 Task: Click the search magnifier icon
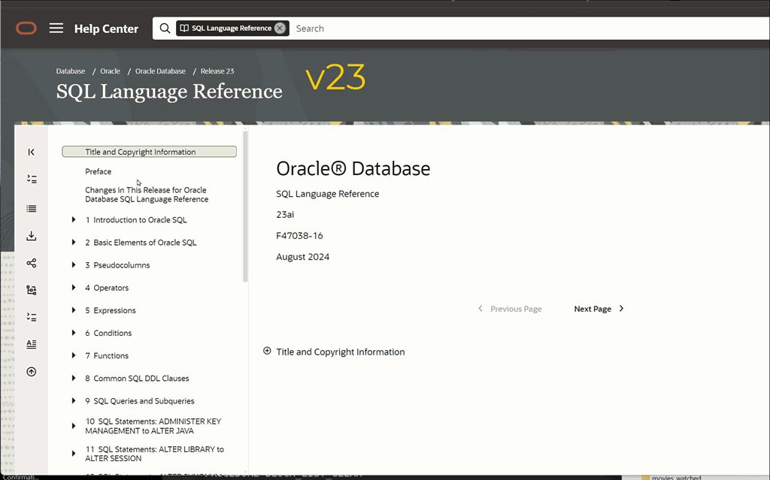(165, 29)
